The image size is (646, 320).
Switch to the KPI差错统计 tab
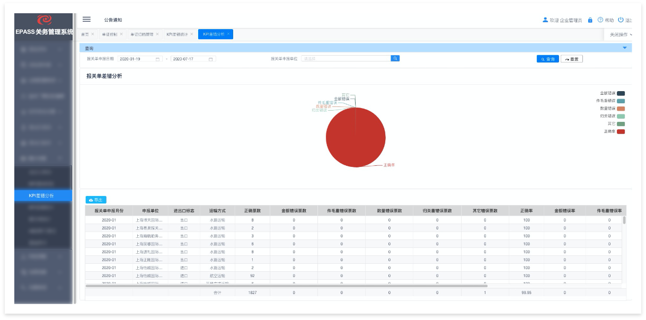pyautogui.click(x=177, y=34)
